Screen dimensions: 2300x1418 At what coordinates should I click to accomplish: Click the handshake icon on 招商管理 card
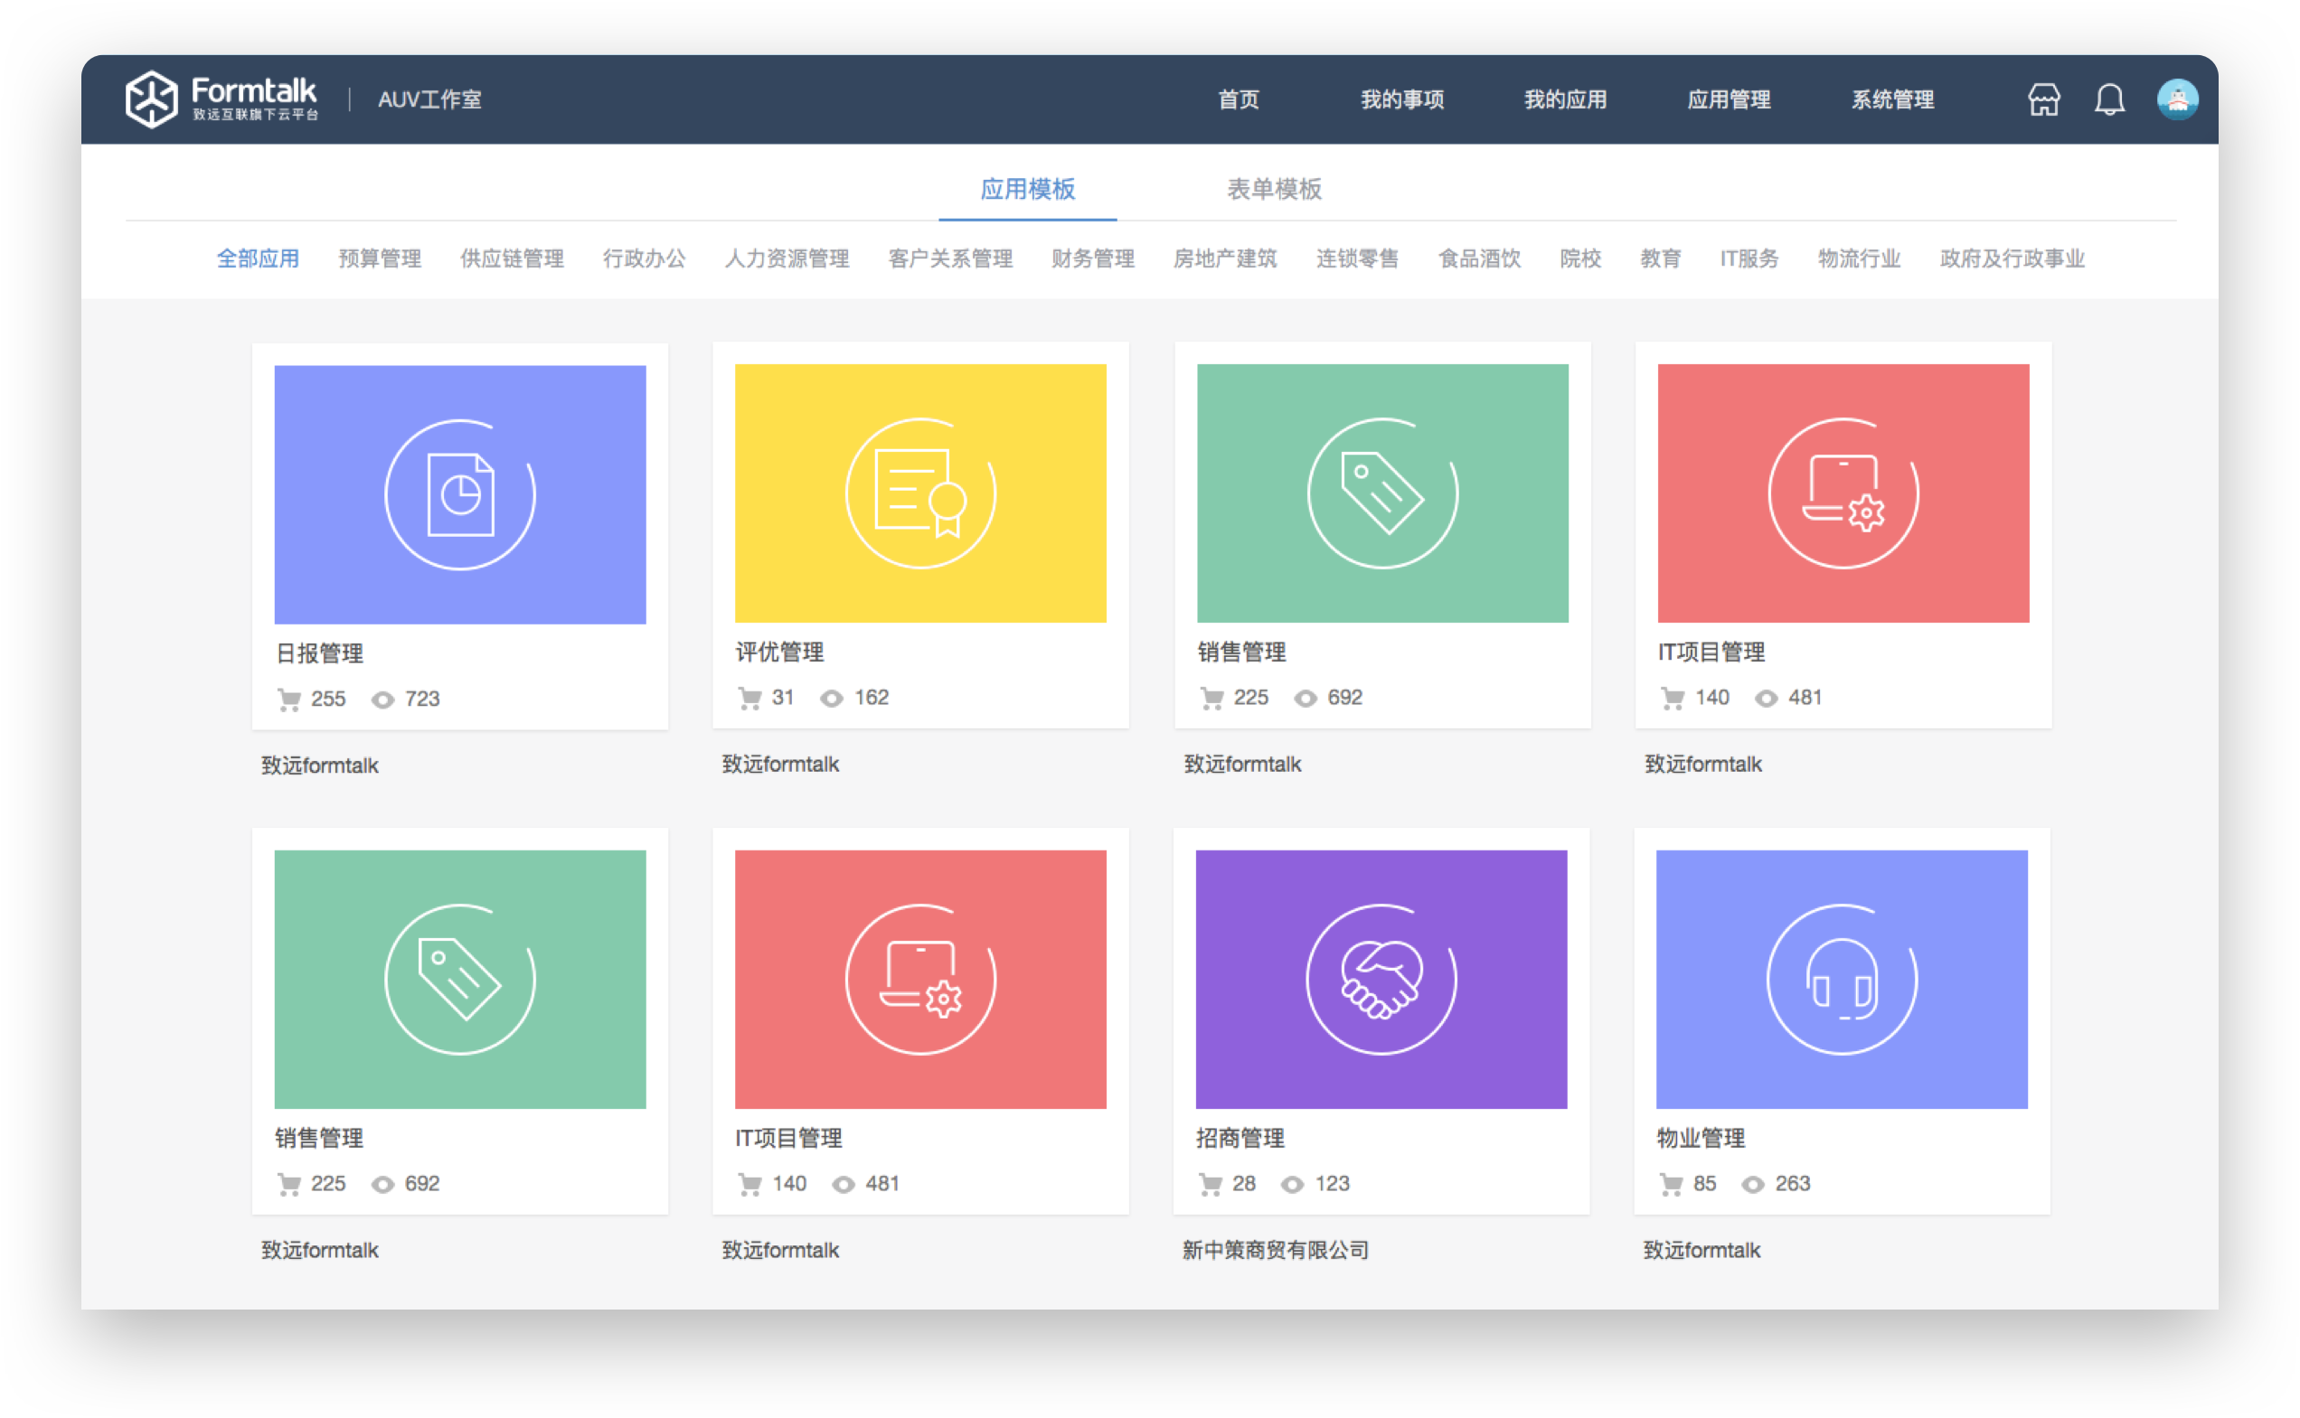1381,979
